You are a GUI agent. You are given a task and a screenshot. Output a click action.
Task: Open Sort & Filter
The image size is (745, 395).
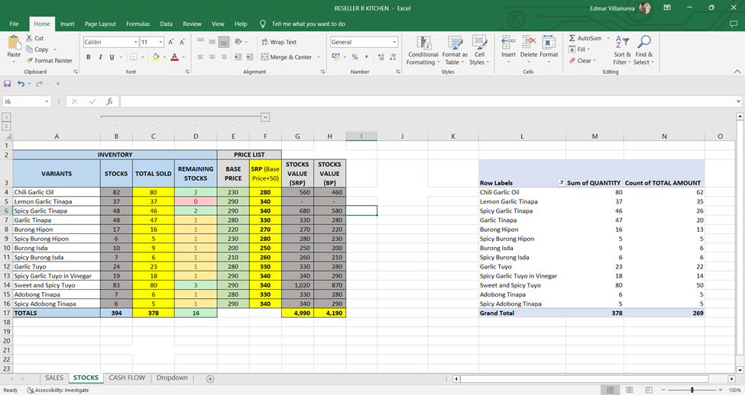[622, 50]
